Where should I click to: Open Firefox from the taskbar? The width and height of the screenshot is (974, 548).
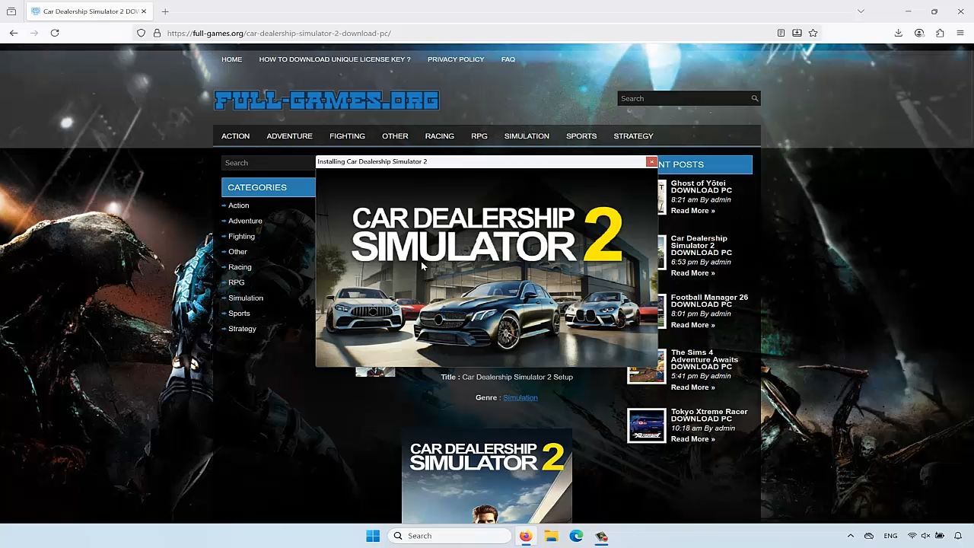[x=526, y=536]
